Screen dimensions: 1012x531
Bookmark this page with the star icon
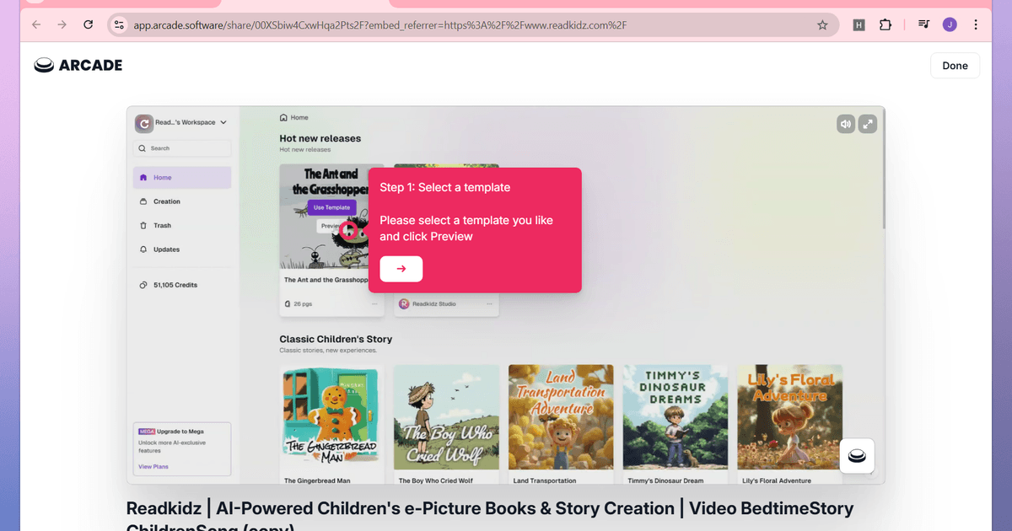point(822,25)
